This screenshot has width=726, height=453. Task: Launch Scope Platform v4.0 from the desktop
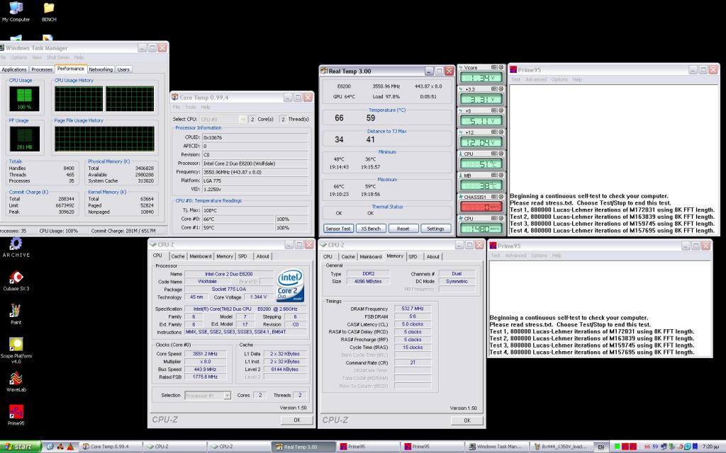[x=16, y=350]
